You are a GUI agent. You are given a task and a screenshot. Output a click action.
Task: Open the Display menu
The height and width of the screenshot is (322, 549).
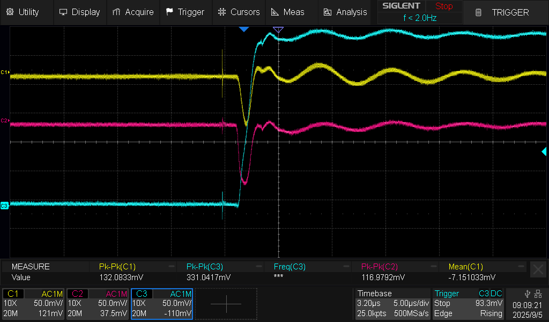(79, 12)
